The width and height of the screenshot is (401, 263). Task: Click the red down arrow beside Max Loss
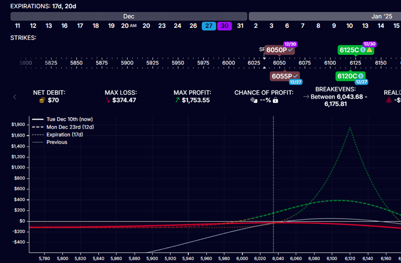pos(107,100)
